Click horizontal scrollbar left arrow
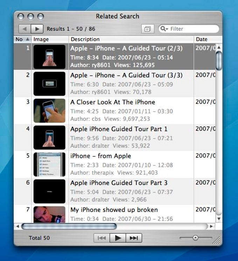The height and width of the screenshot is (261, 238). coord(17,226)
